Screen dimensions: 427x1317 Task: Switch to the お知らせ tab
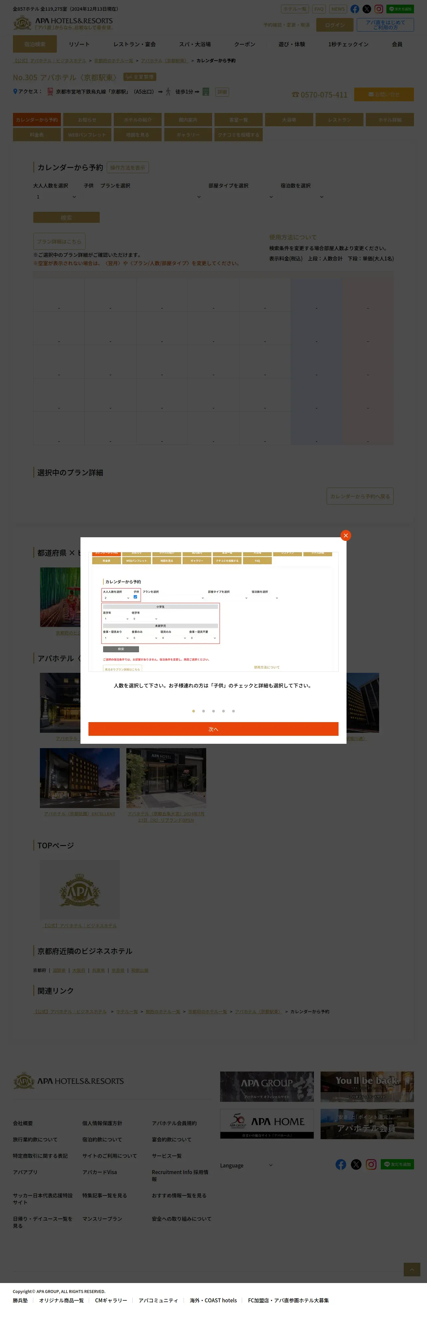[x=87, y=120]
